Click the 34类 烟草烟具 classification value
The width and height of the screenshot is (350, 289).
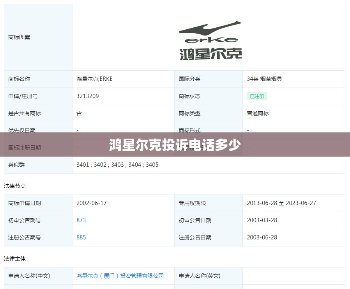click(265, 79)
